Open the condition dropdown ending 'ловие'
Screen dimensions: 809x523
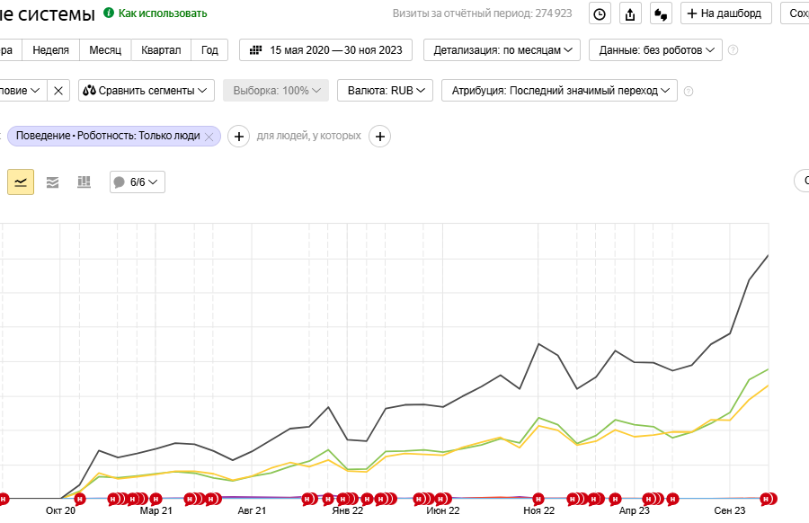(x=23, y=91)
